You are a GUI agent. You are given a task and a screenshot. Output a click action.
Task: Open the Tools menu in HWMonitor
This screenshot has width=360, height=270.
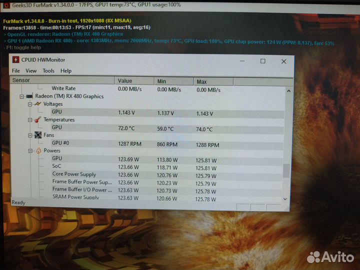[48, 70]
